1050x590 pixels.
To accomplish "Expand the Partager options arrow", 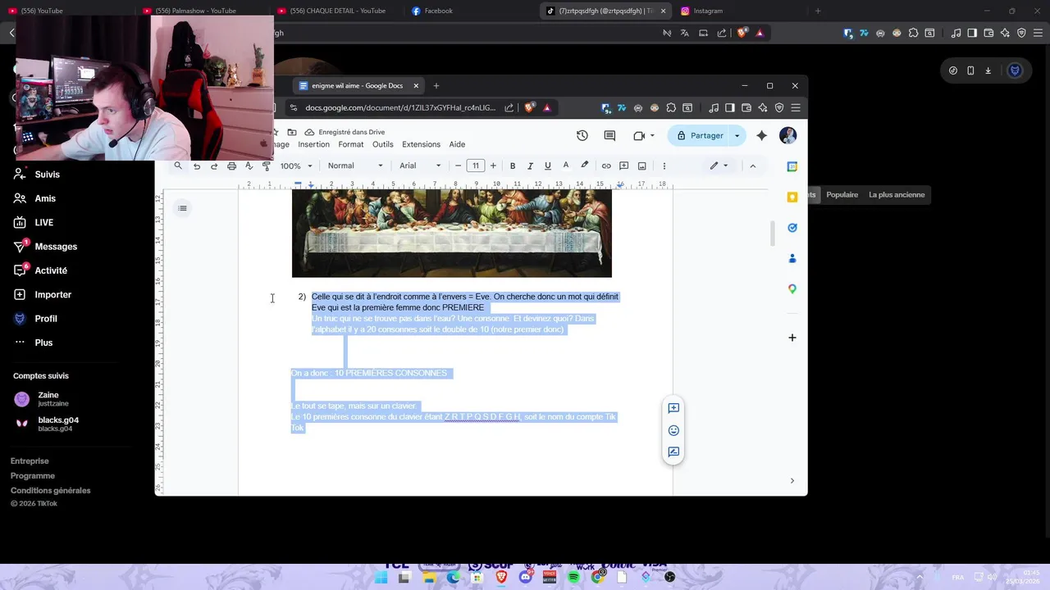I will 737,135.
